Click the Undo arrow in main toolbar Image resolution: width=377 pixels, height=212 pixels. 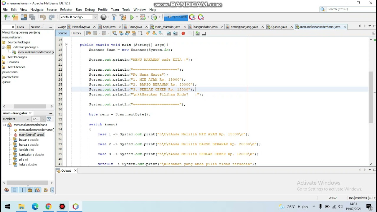point(43,17)
